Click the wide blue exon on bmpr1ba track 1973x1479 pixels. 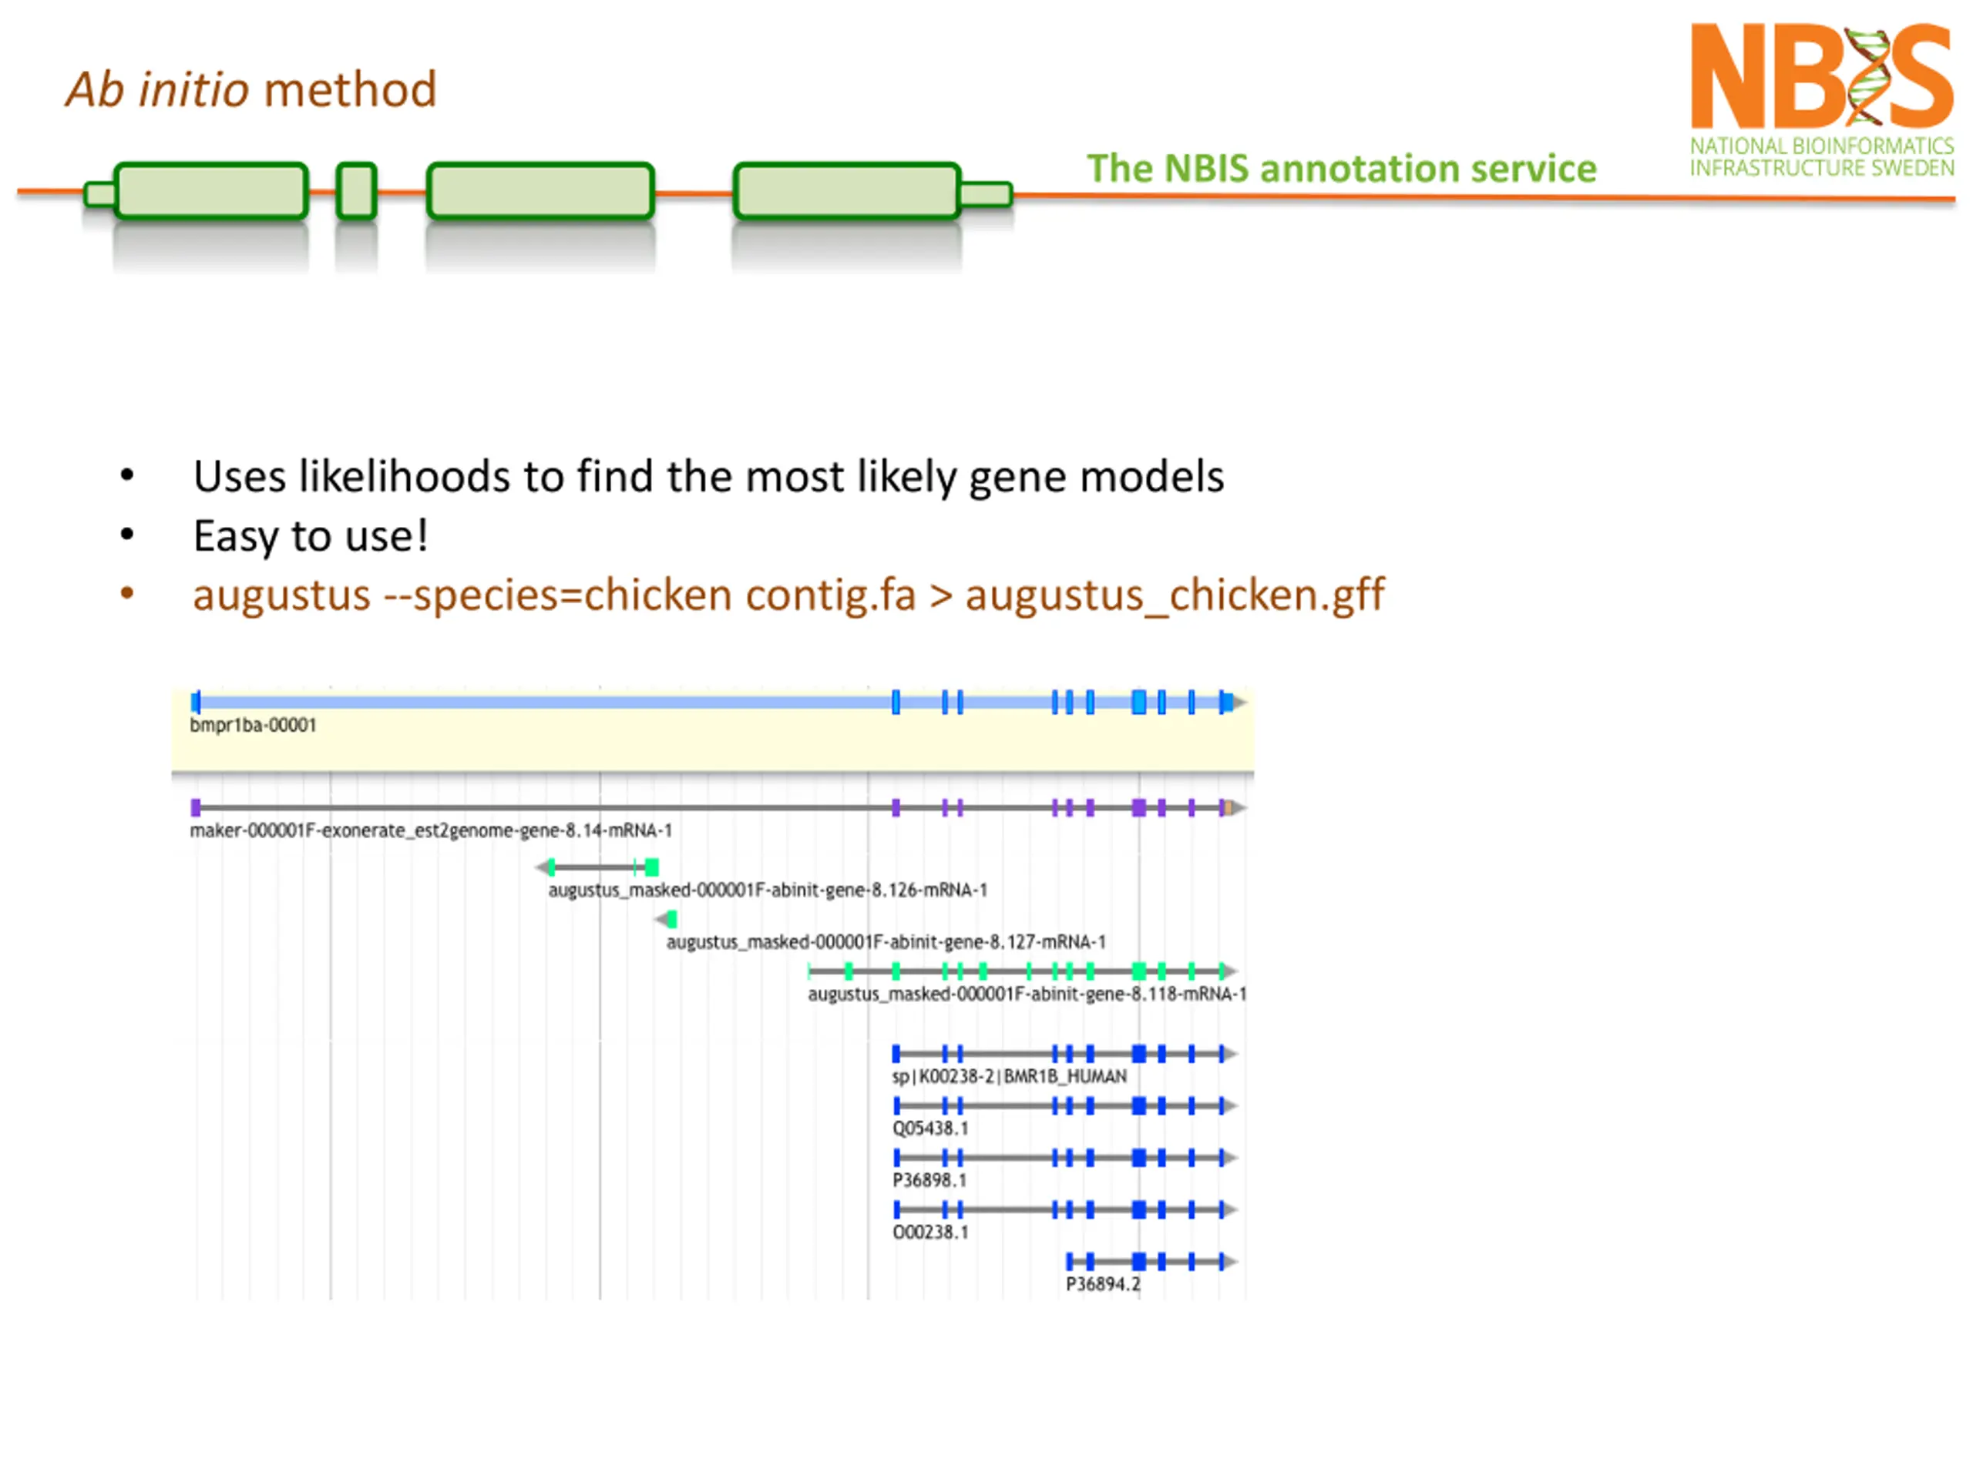click(1139, 703)
